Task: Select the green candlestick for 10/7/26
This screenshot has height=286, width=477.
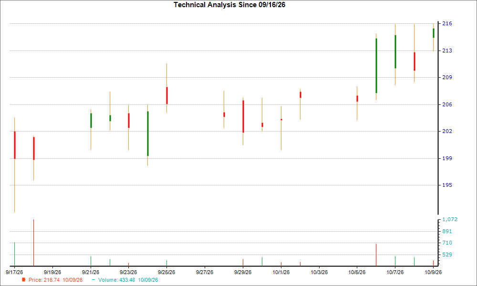Action: pos(395,52)
